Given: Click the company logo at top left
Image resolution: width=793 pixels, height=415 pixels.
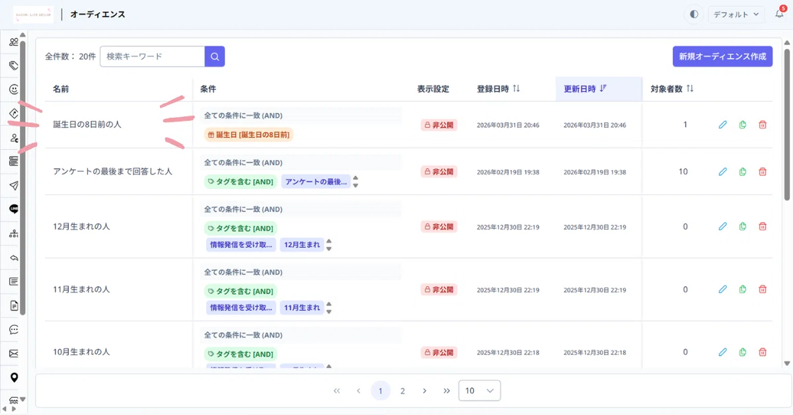Looking at the screenshot, I should pos(33,14).
